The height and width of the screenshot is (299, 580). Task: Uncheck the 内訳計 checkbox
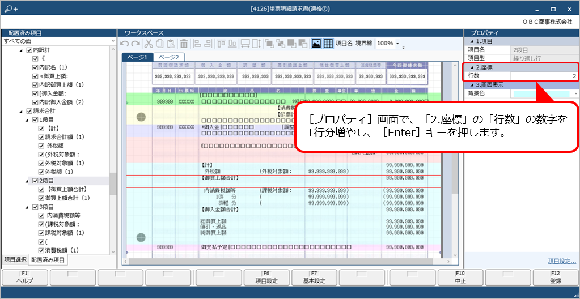click(x=29, y=50)
